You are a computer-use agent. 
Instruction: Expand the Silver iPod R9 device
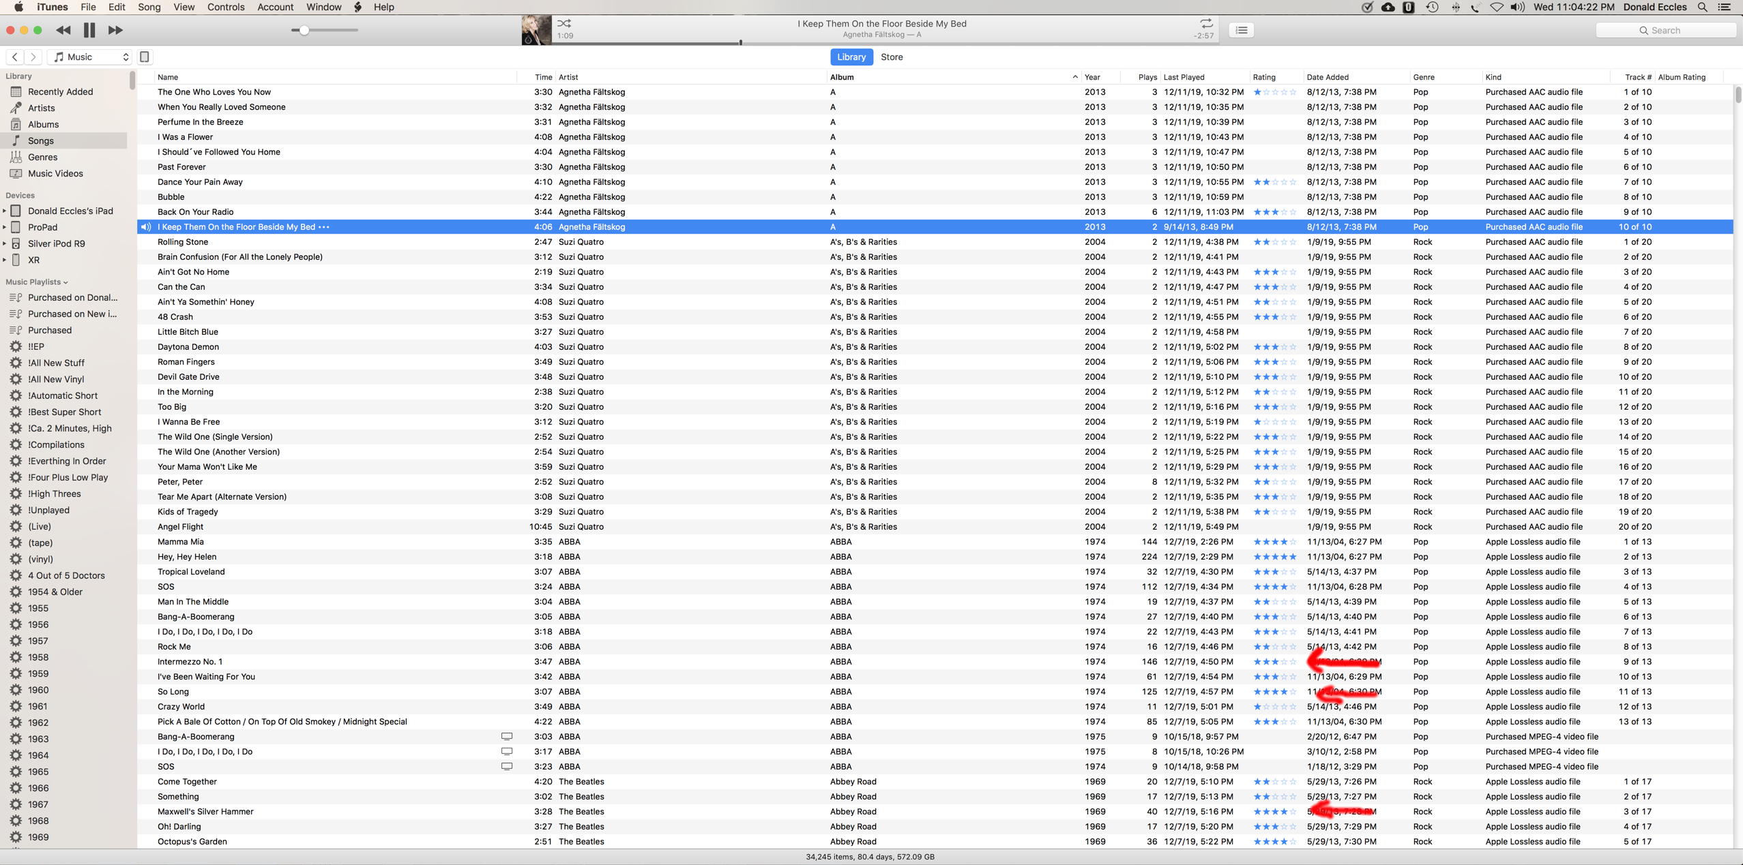(x=5, y=244)
